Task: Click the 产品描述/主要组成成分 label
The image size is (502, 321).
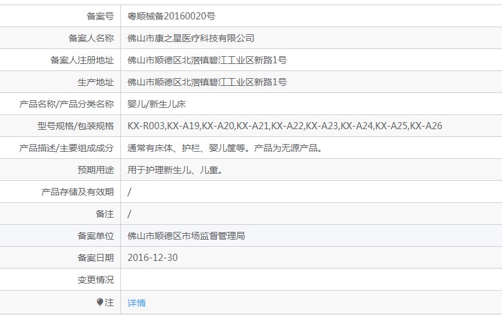Action: point(67,148)
